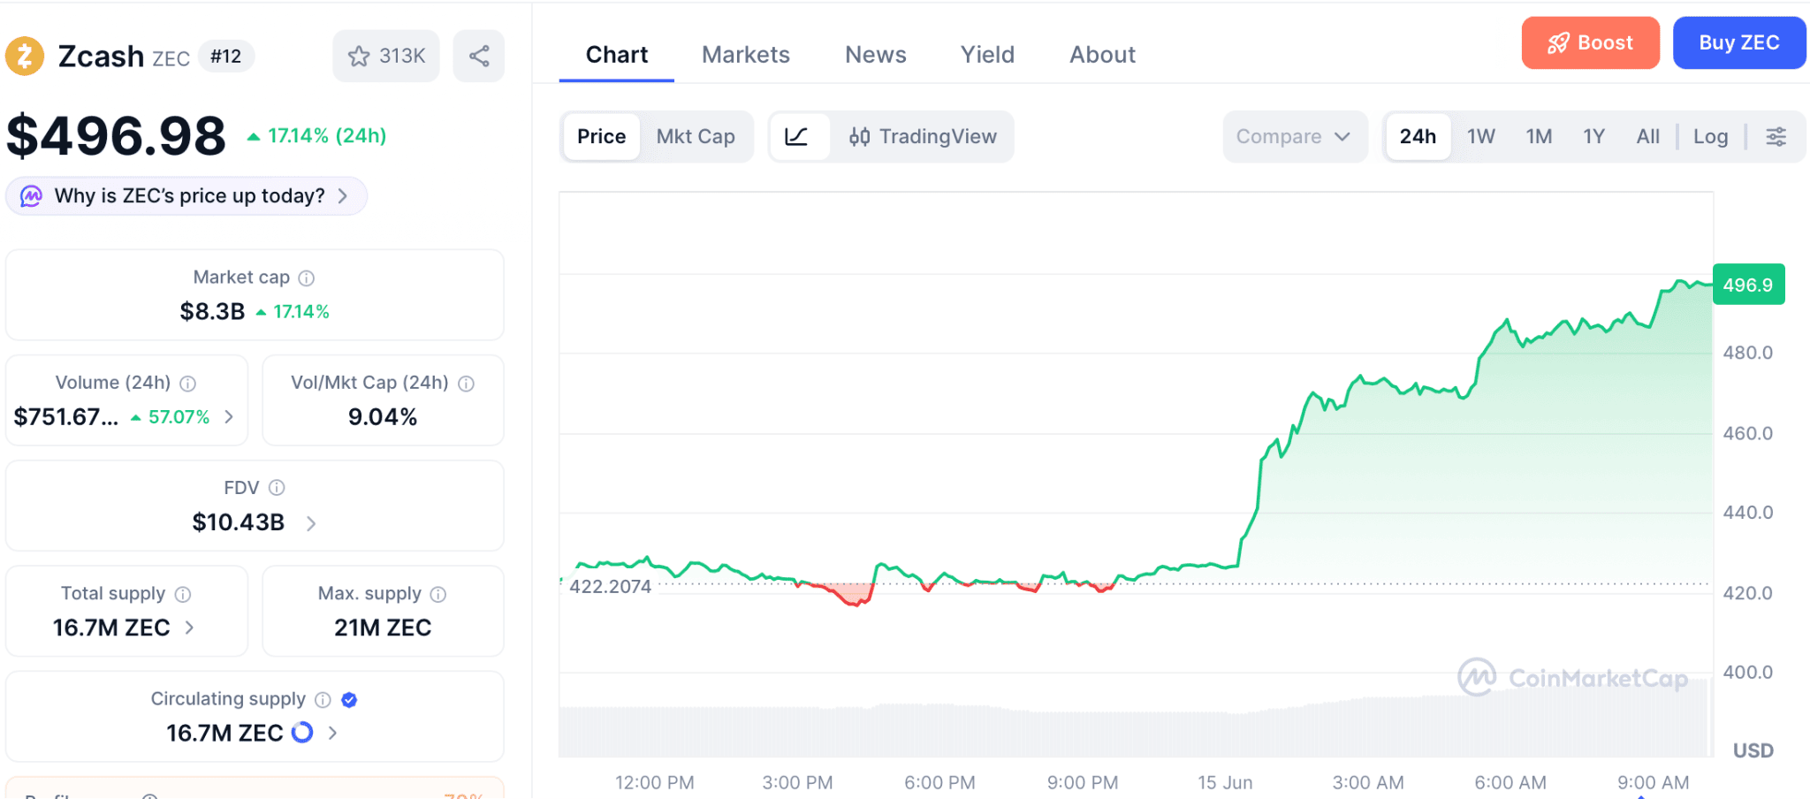Image resolution: width=1810 pixels, height=799 pixels.
Task: Open Volume (24h) info icon
Action: point(188,384)
